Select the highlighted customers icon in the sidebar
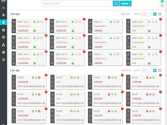167x125 pixels. click(x=4, y=22)
